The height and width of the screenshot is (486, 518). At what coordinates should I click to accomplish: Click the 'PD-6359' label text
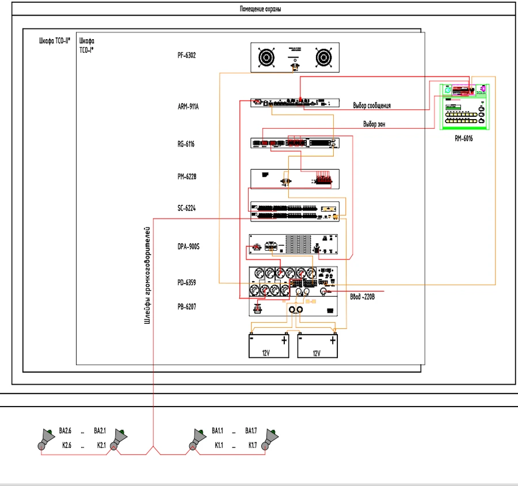click(186, 282)
